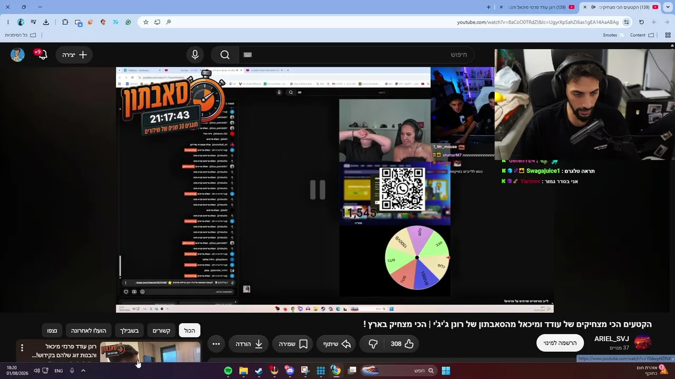Select the 'הכול' filter chip
The width and height of the screenshot is (675, 379).
click(x=190, y=331)
